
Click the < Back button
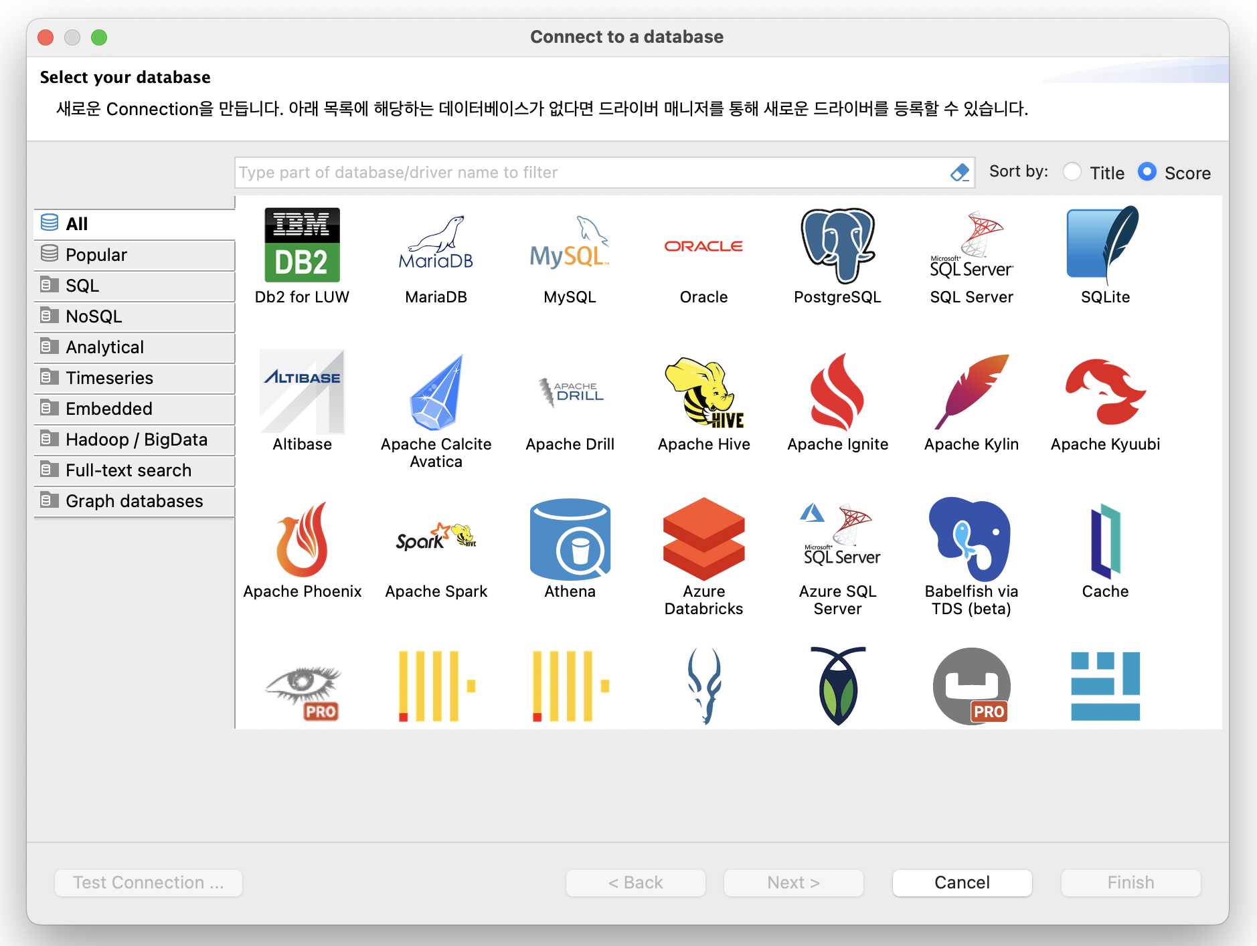[635, 882]
